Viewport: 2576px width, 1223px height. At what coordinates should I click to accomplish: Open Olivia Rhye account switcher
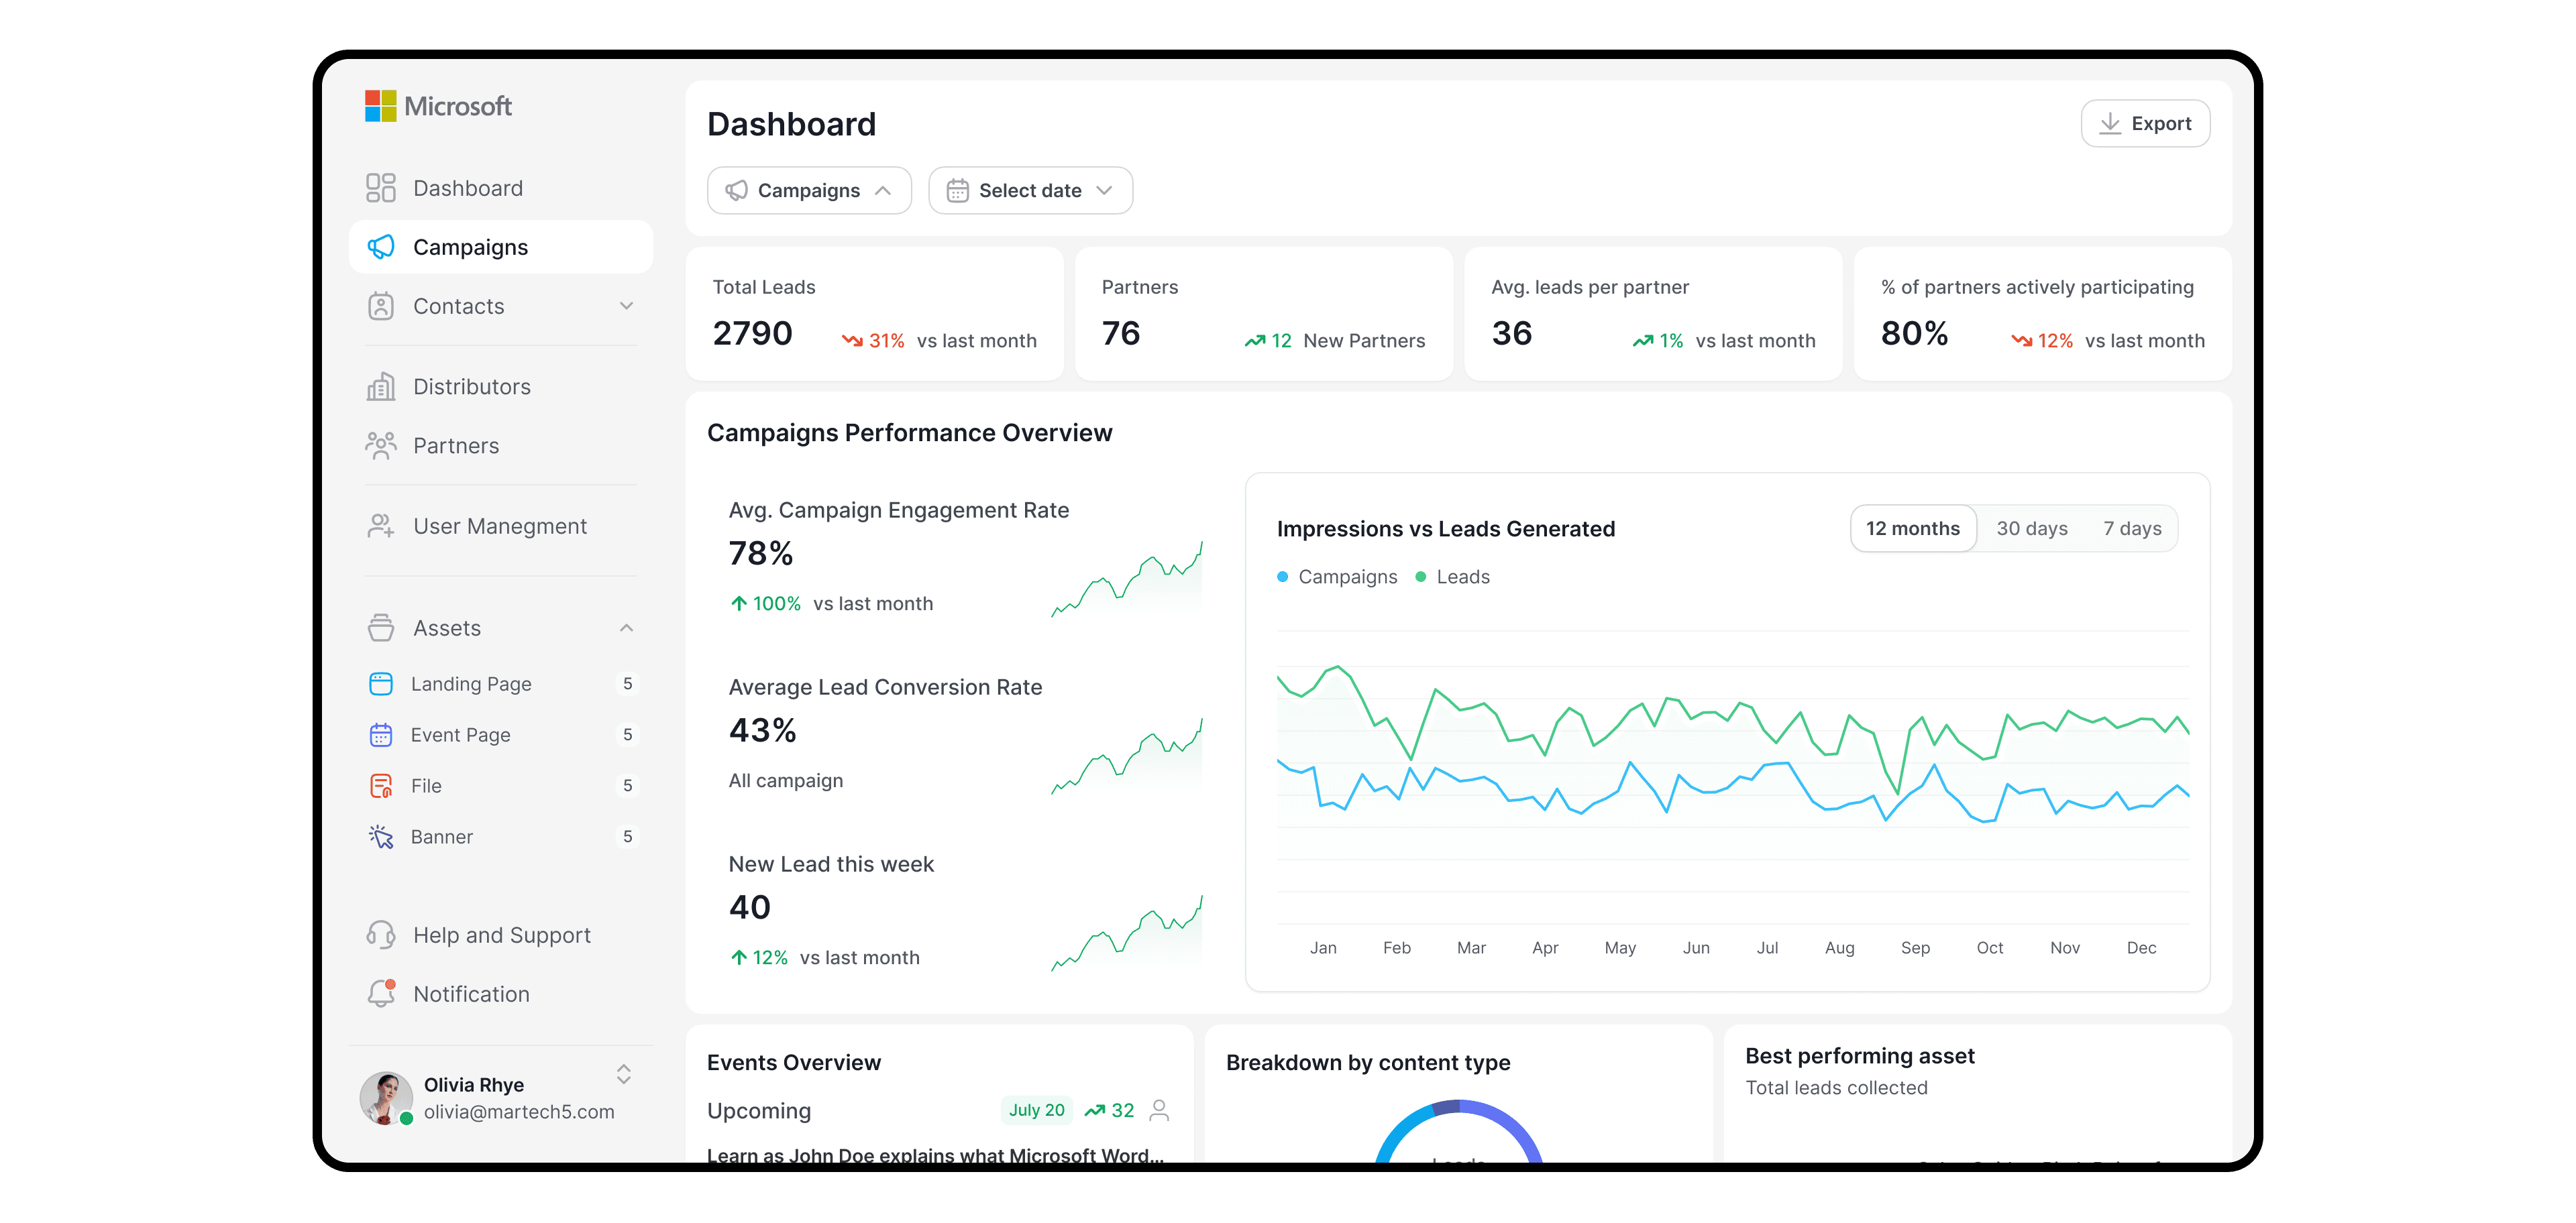[x=623, y=1074]
